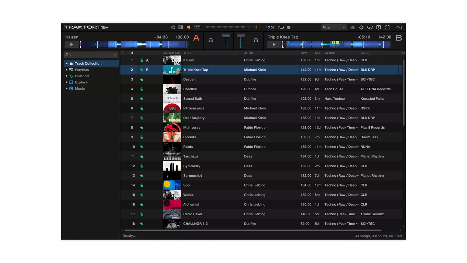Toggle headphone cue for Deck B
467x263 pixels.
tap(256, 40)
